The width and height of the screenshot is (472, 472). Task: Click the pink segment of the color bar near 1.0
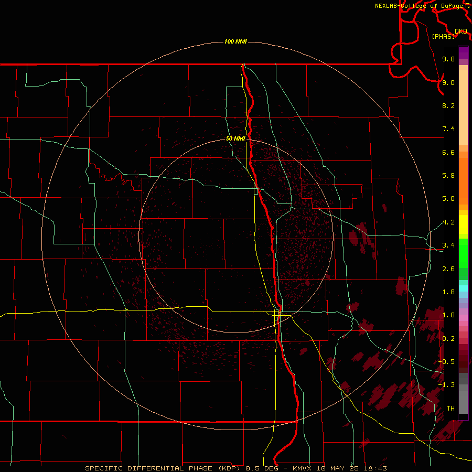pos(463,317)
